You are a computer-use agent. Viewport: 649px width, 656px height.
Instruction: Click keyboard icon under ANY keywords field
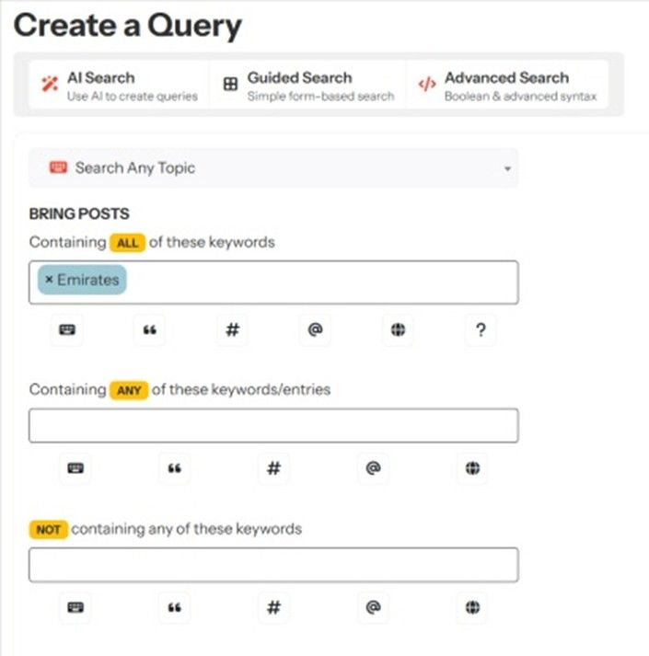75,469
